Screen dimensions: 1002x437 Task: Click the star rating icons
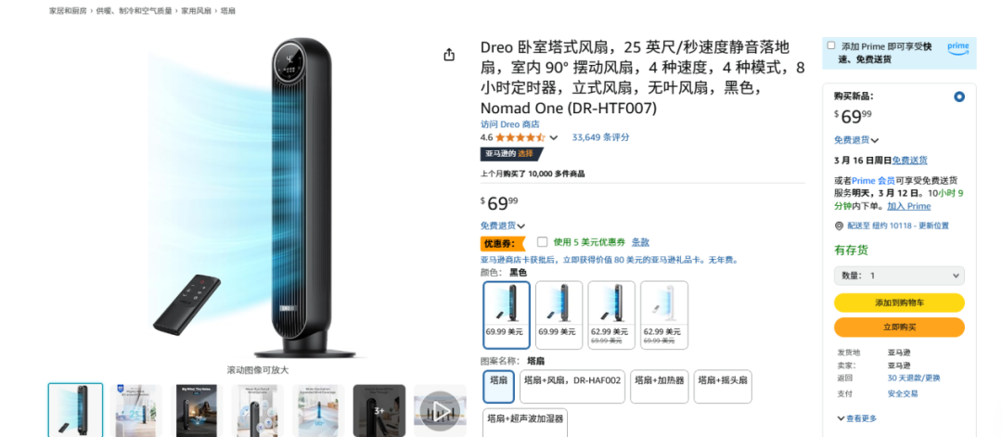[x=520, y=137]
